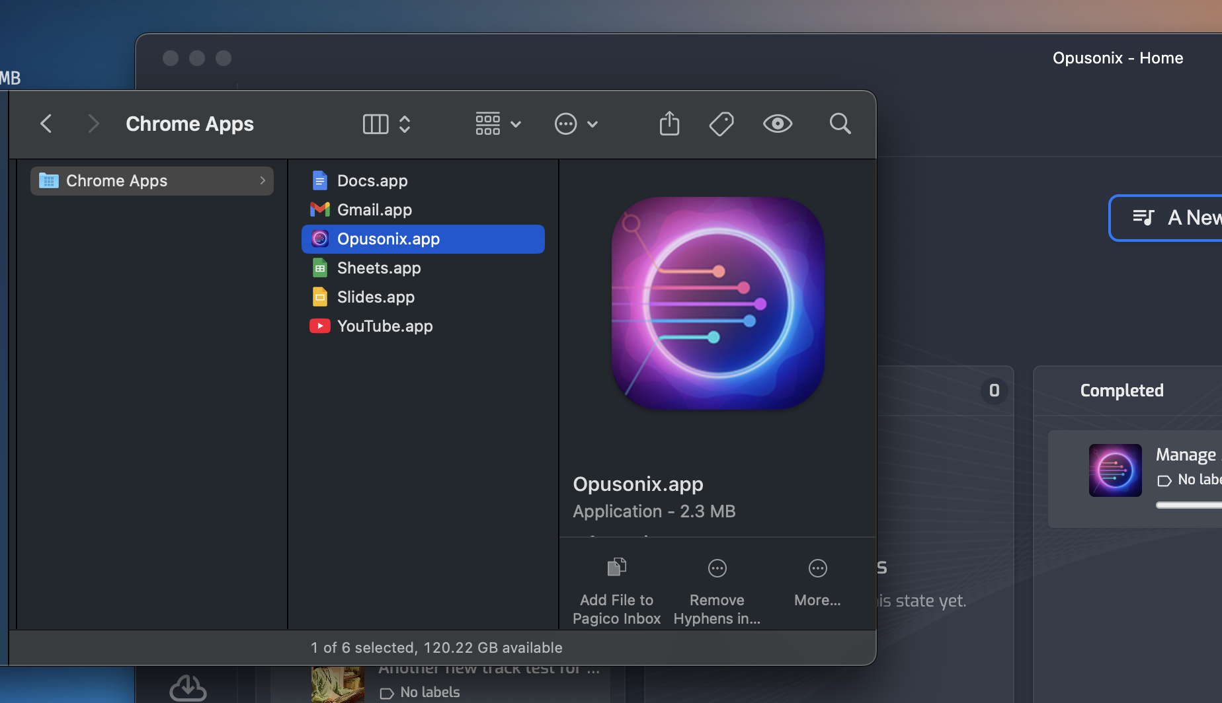
Task: Click the small Opusonix.app icon in list
Action: 320,239
